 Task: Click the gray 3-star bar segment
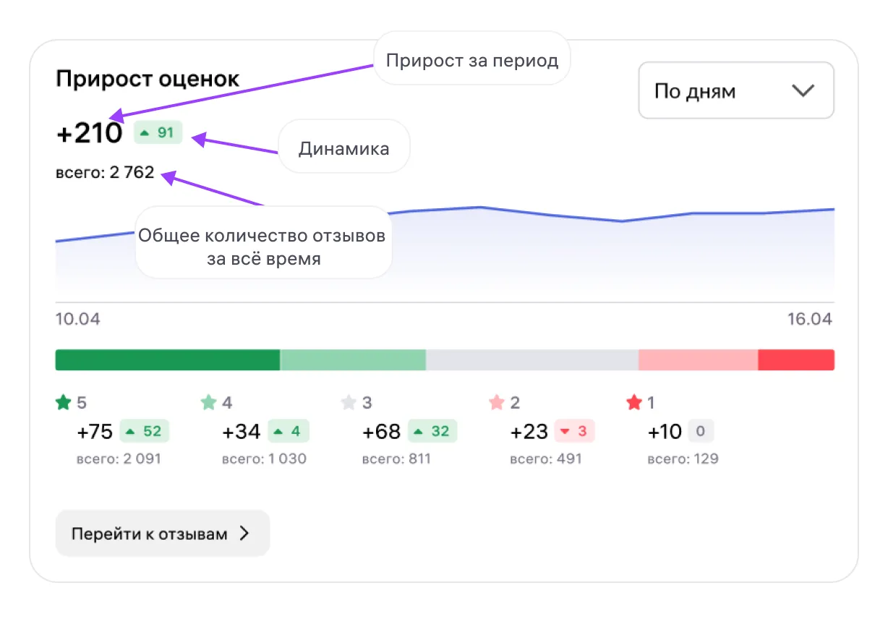point(531,360)
